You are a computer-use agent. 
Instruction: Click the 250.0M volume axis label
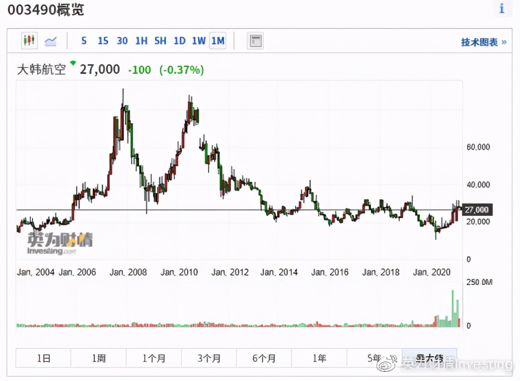tap(479, 282)
